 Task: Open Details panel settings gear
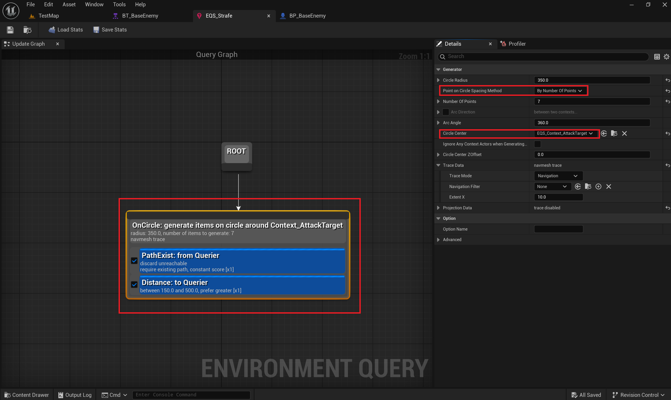coord(667,57)
